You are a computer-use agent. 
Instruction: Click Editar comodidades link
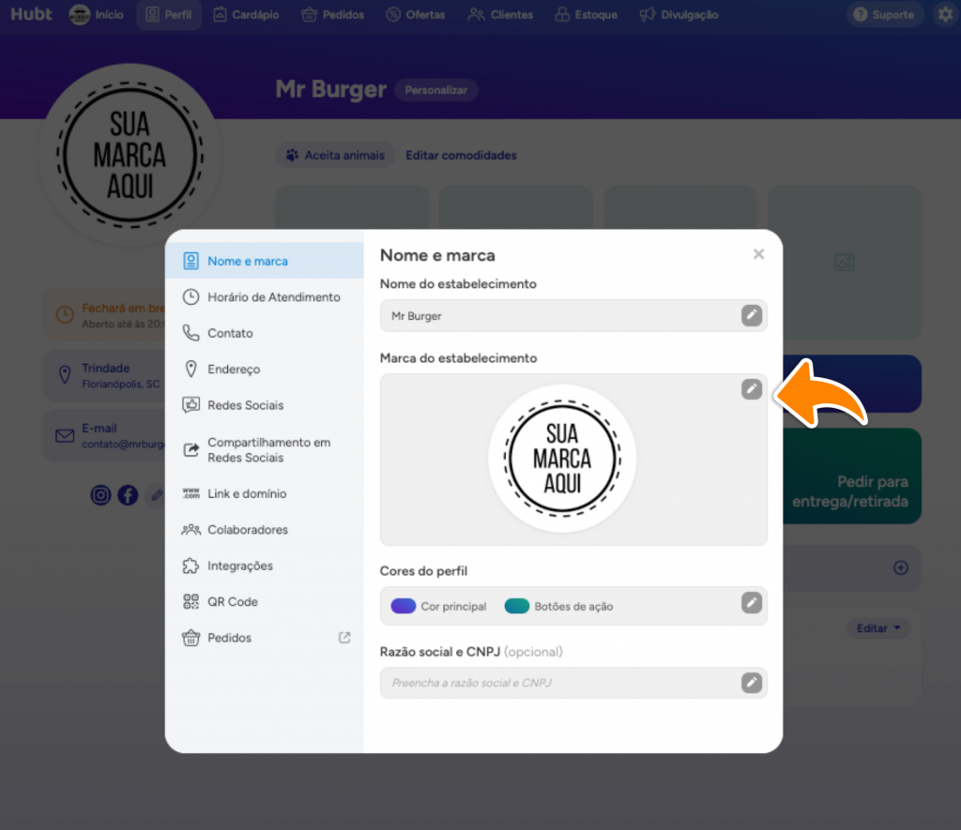(x=461, y=156)
